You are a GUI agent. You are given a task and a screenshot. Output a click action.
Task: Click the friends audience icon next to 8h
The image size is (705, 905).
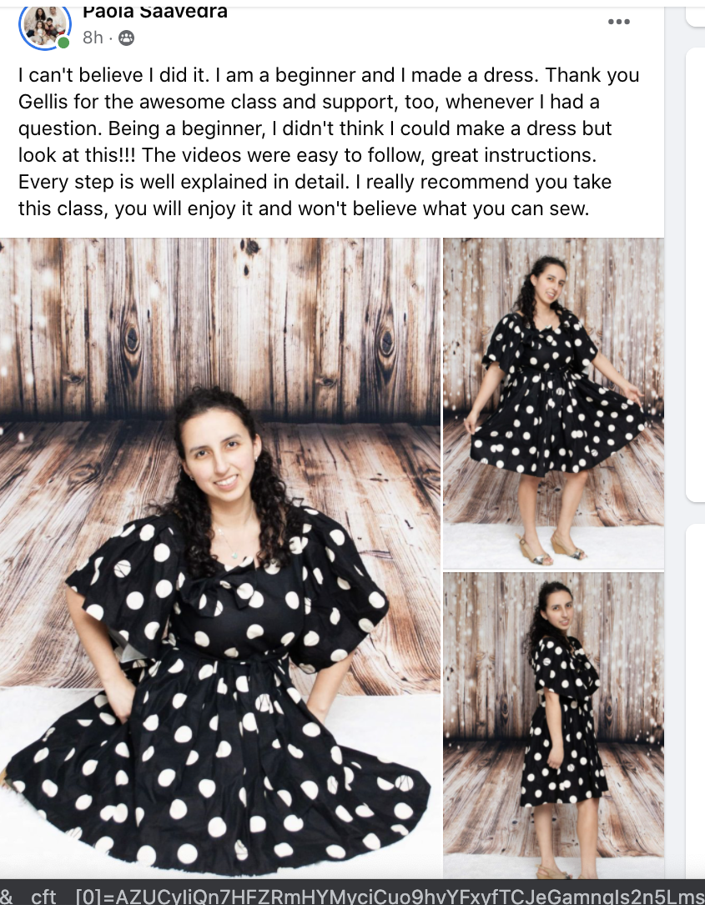tap(127, 38)
